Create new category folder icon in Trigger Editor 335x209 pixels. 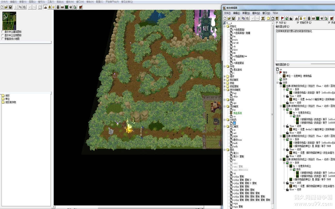[268, 18]
